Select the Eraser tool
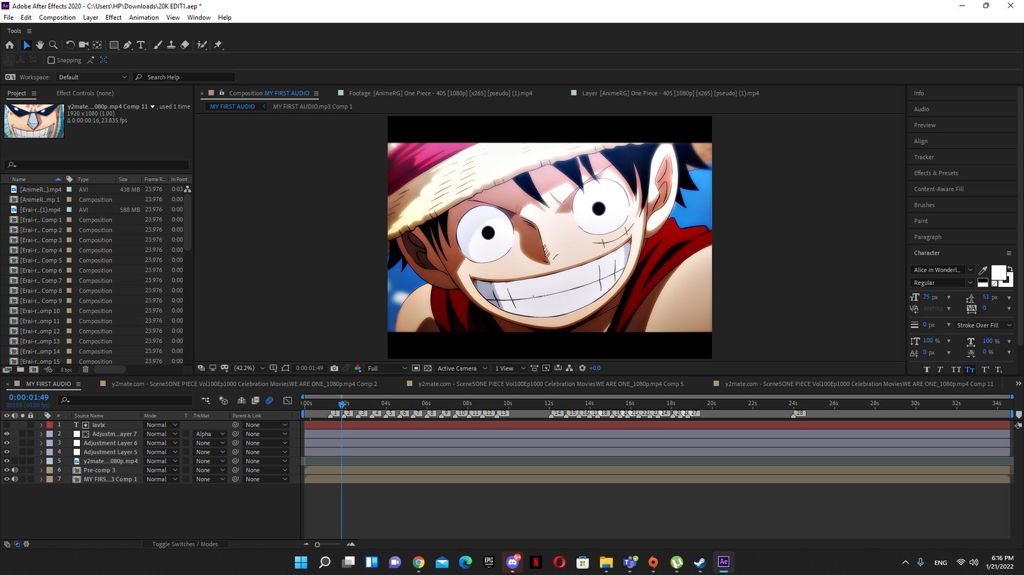Image resolution: width=1024 pixels, height=575 pixels. [184, 45]
